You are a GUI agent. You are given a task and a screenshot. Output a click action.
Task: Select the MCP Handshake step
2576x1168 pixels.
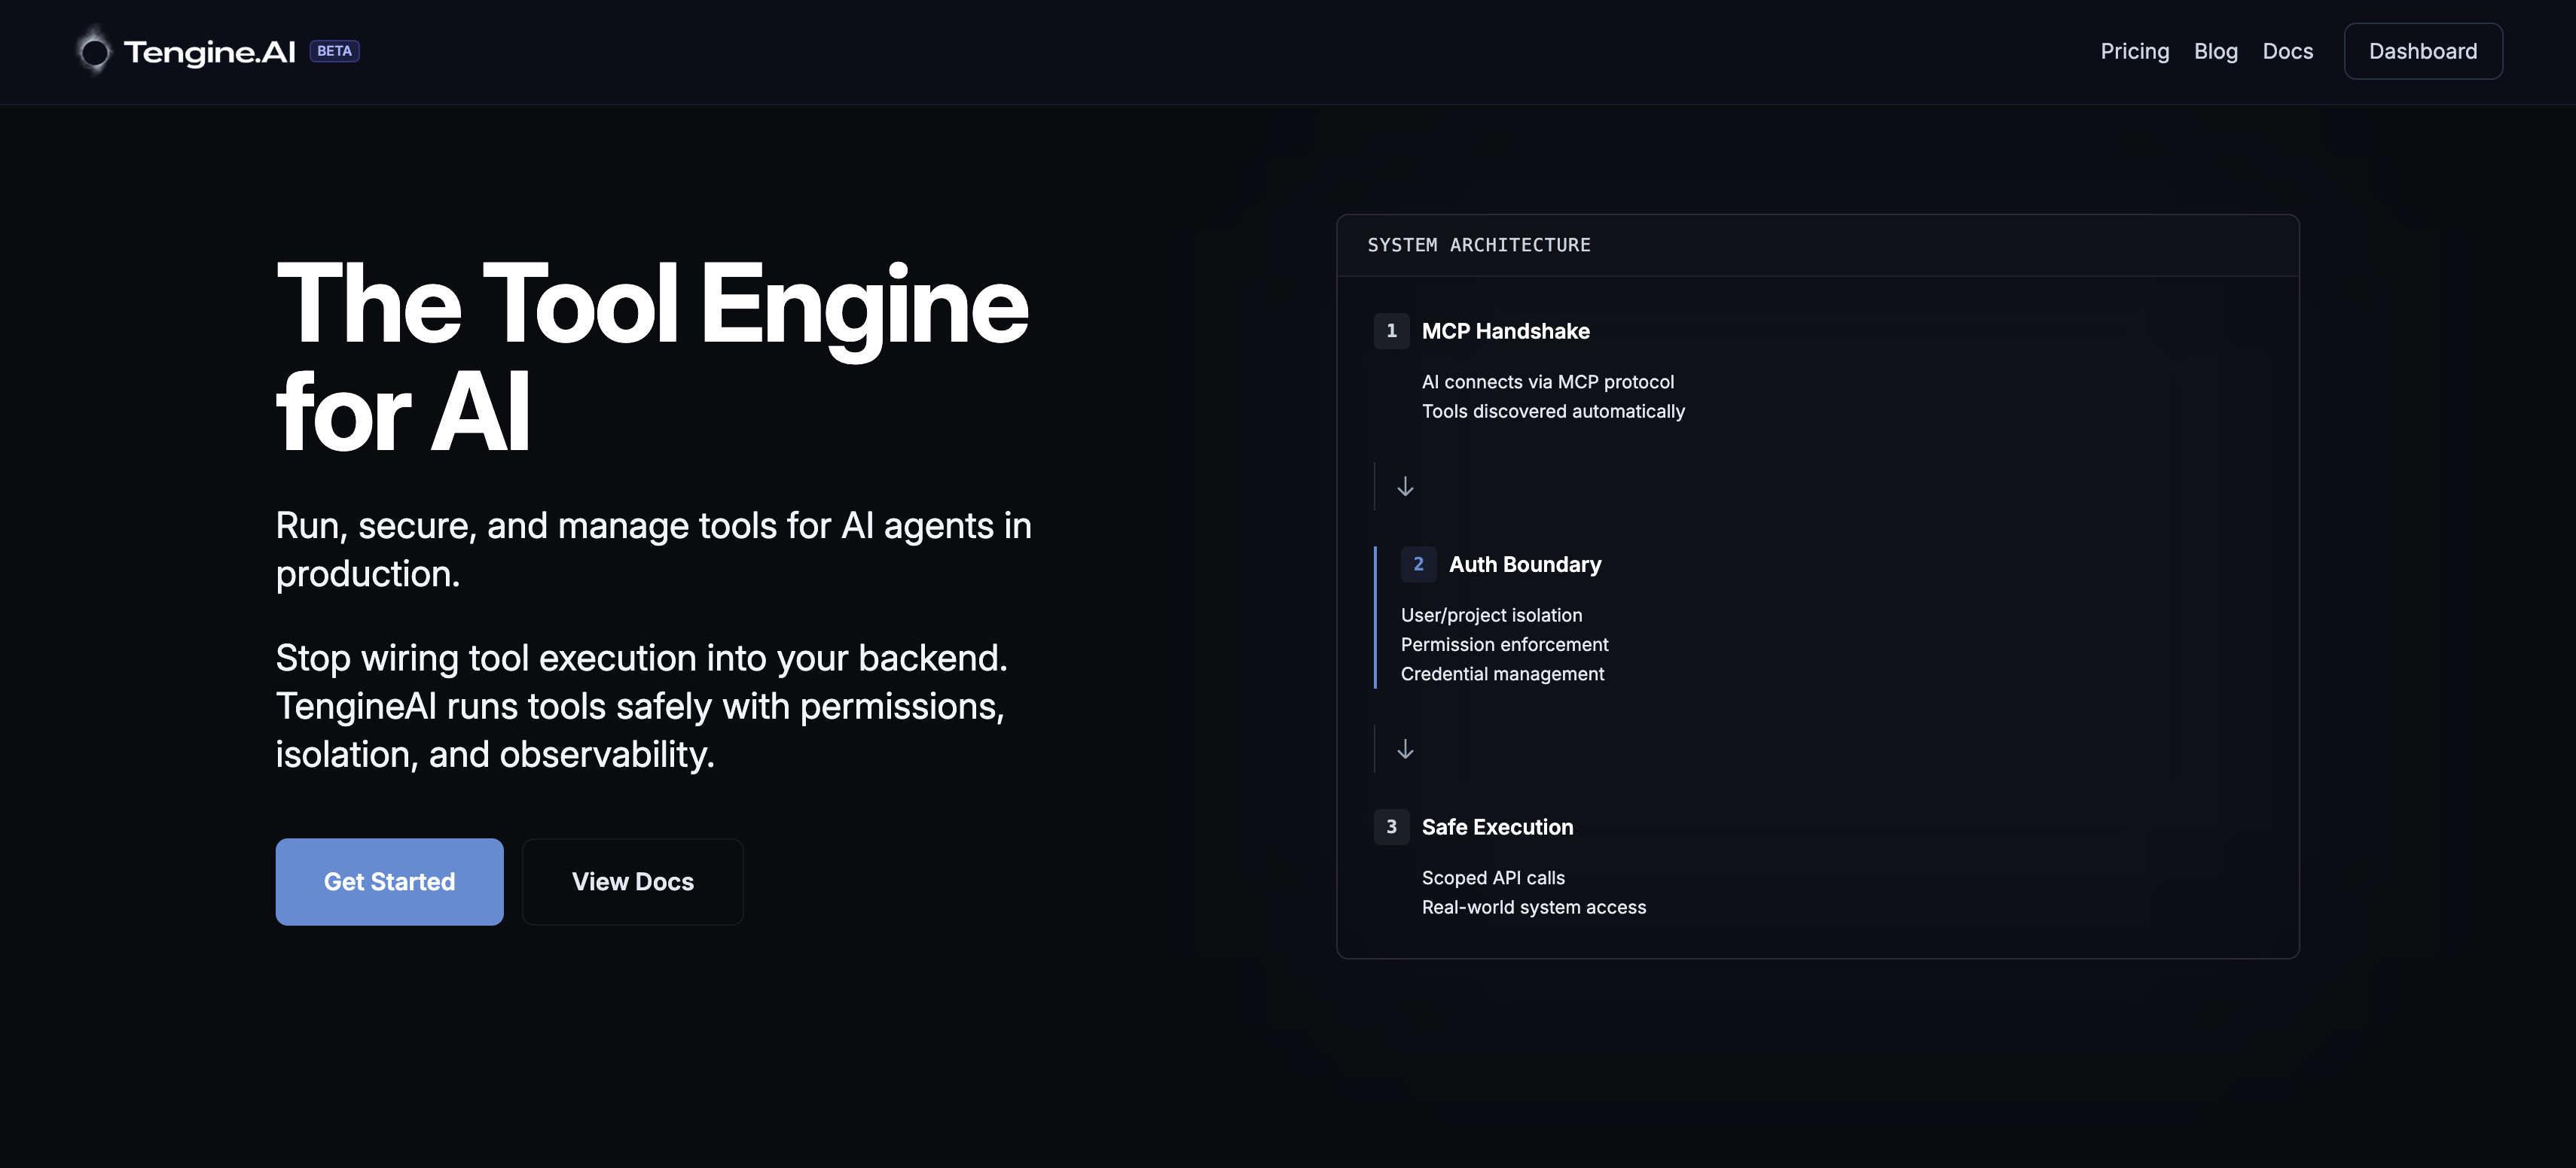(x=1506, y=330)
